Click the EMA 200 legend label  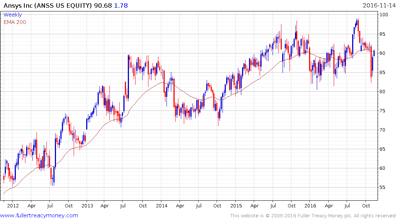tap(15, 22)
